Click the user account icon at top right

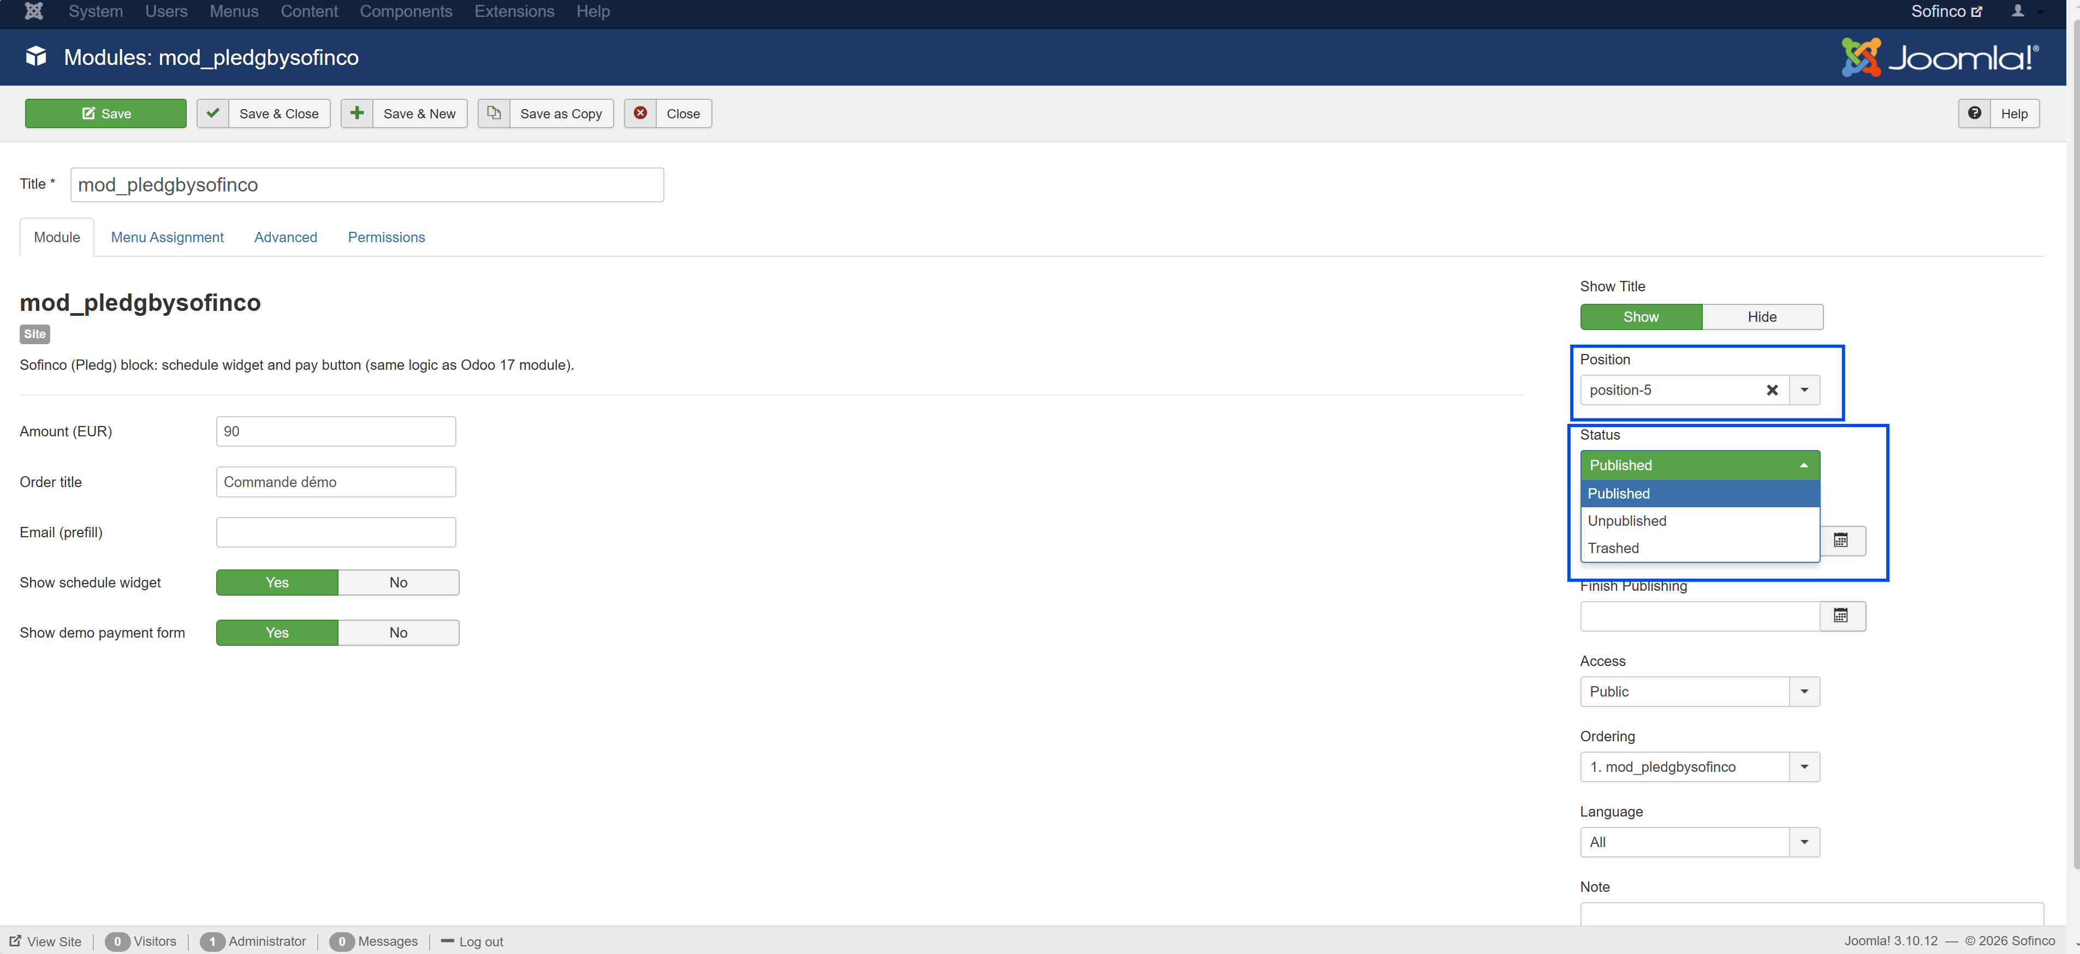coord(2017,11)
